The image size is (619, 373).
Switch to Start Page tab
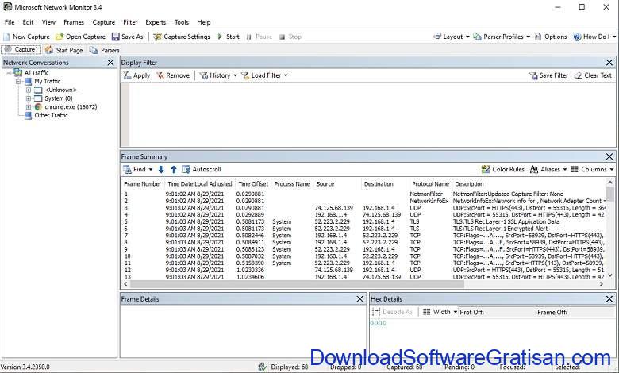(64, 50)
